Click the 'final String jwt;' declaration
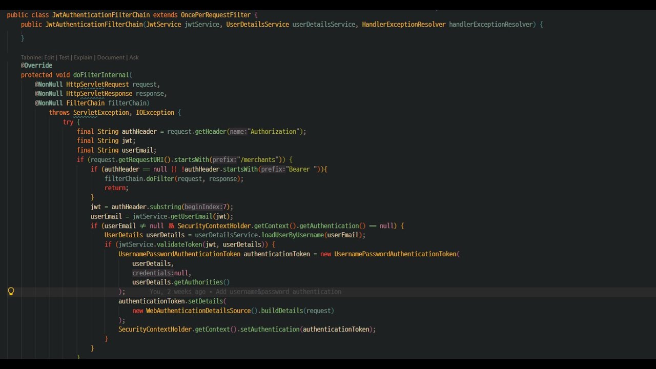 tap(106, 141)
